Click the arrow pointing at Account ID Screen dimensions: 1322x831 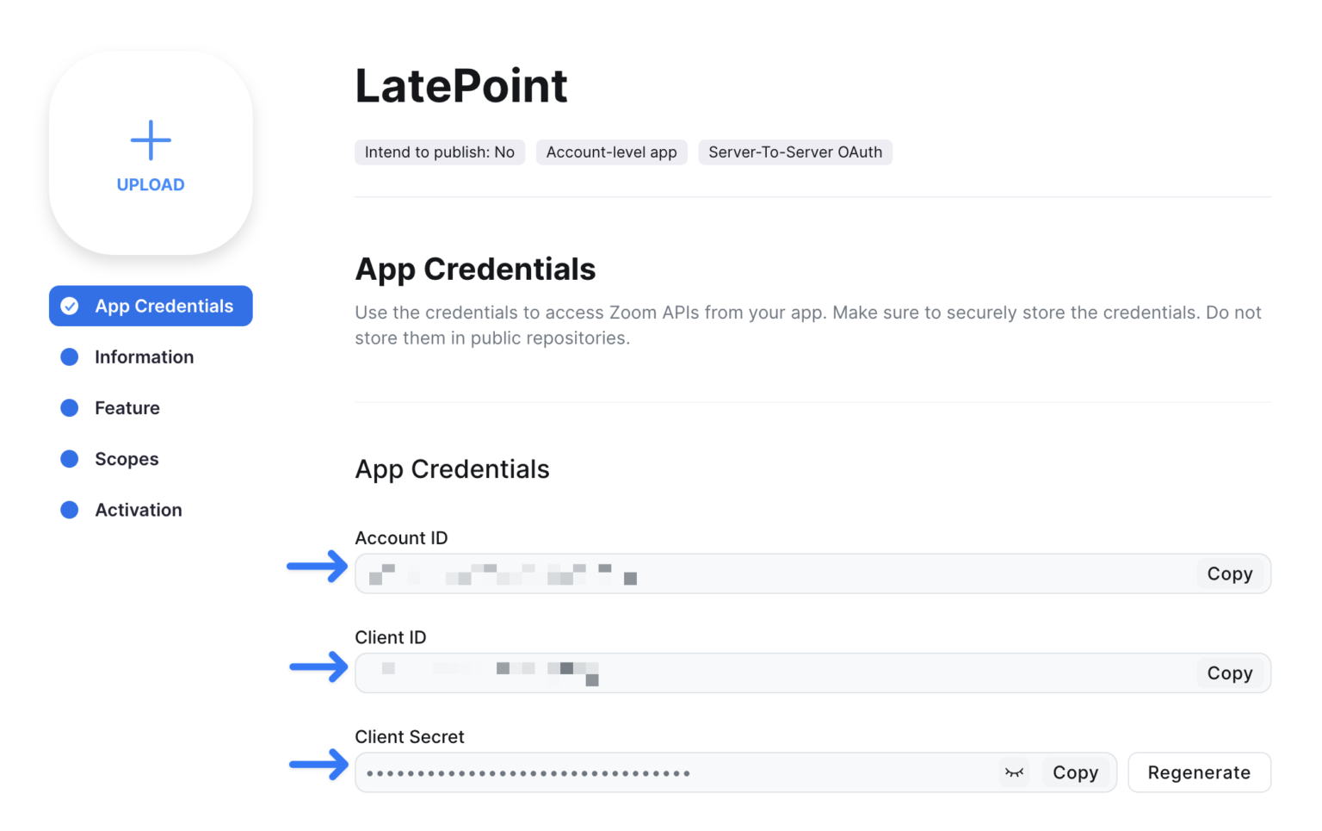(x=317, y=567)
